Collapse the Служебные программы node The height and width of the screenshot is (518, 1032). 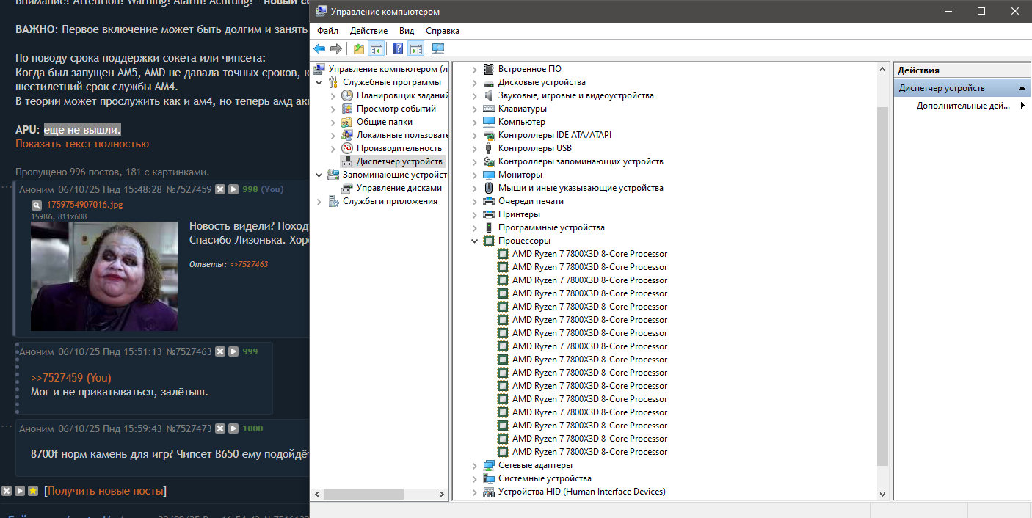click(319, 82)
